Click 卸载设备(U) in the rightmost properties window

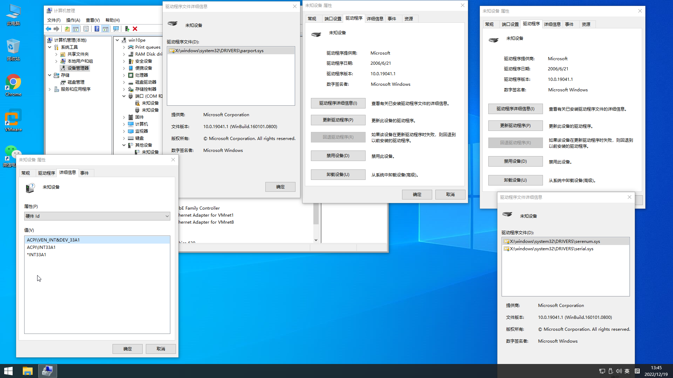[515, 180]
